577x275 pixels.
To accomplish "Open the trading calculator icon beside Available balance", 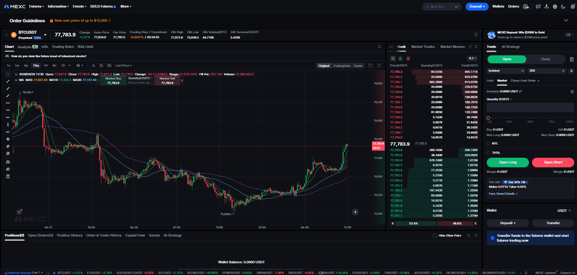I will point(572,91).
